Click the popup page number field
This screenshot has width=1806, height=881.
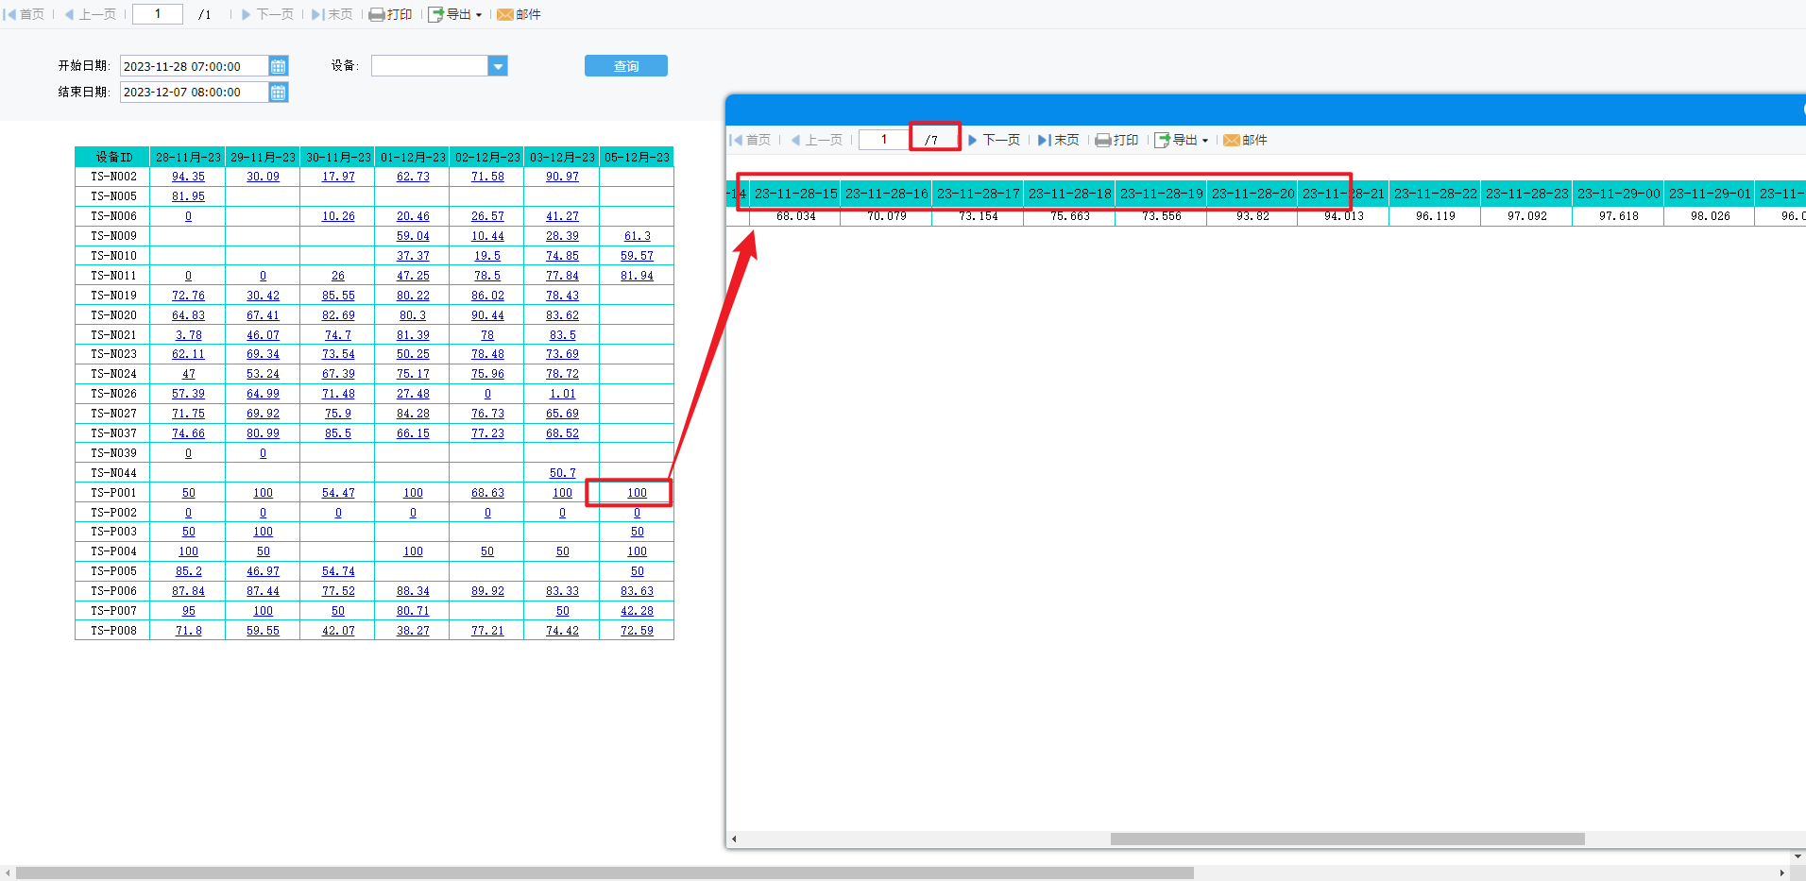884,140
